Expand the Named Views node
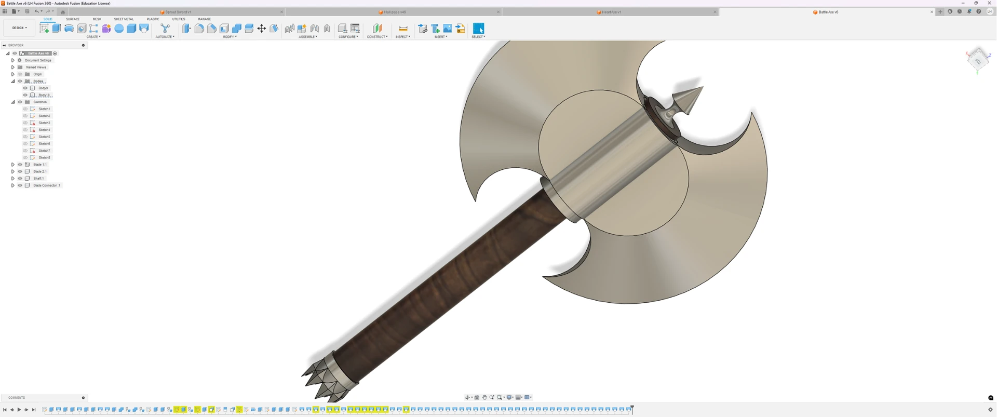The image size is (997, 417). pos(13,68)
